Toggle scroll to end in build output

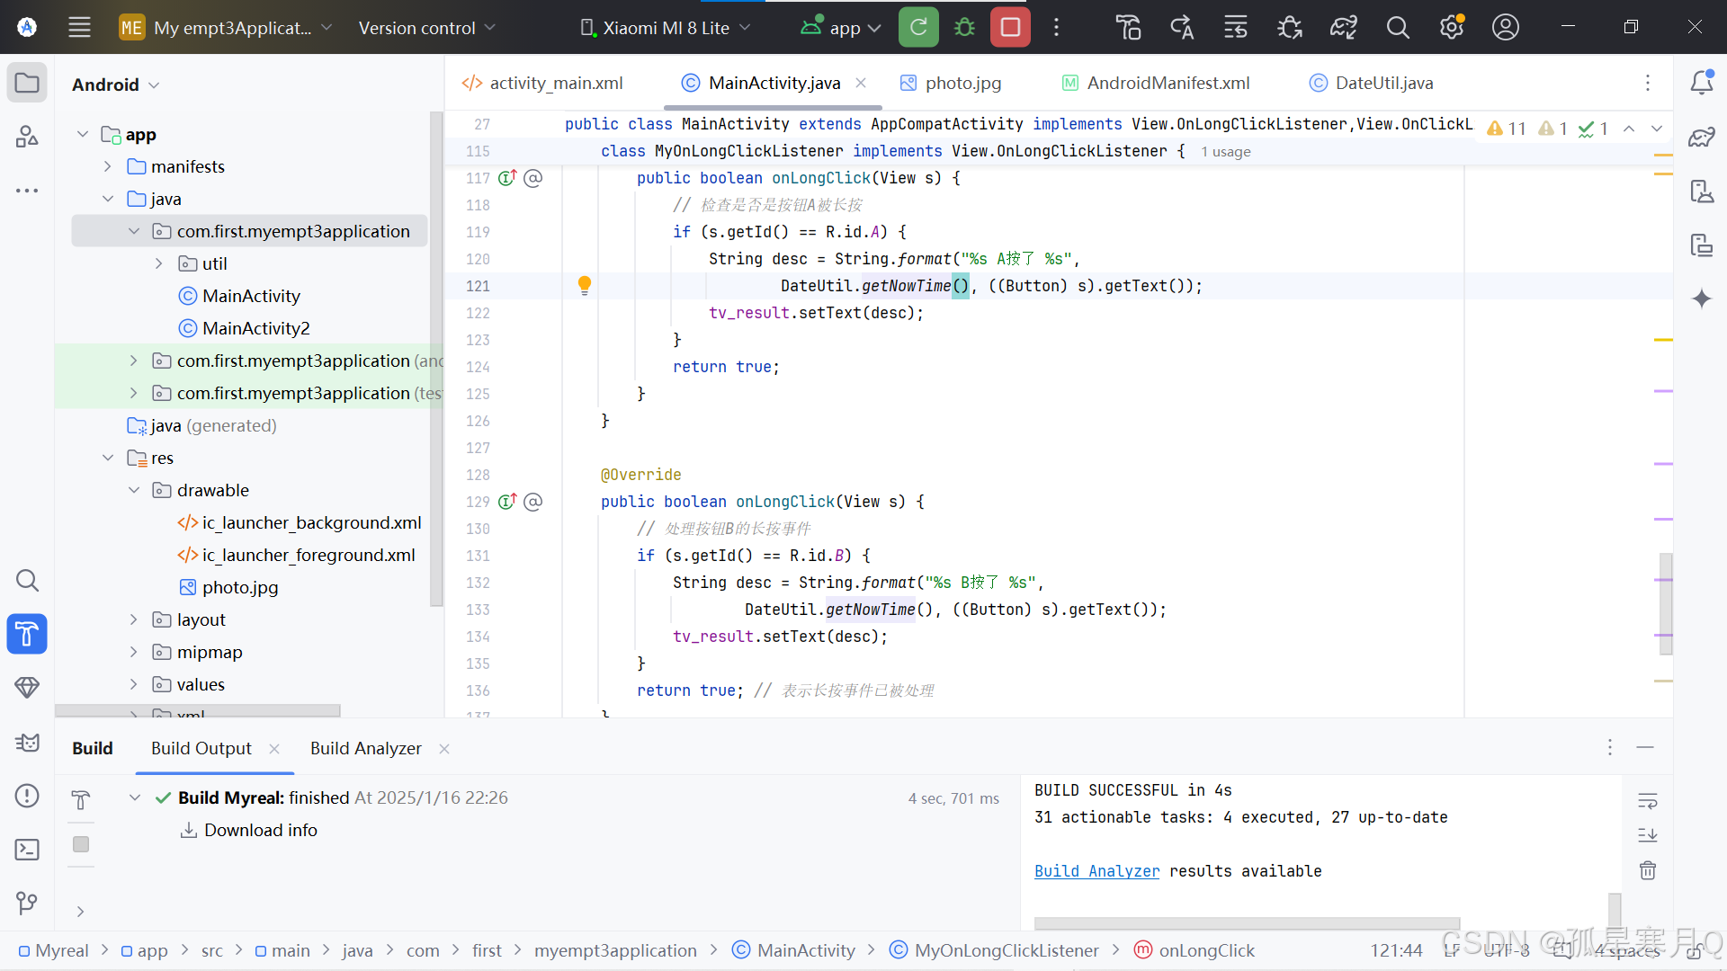[1647, 834]
